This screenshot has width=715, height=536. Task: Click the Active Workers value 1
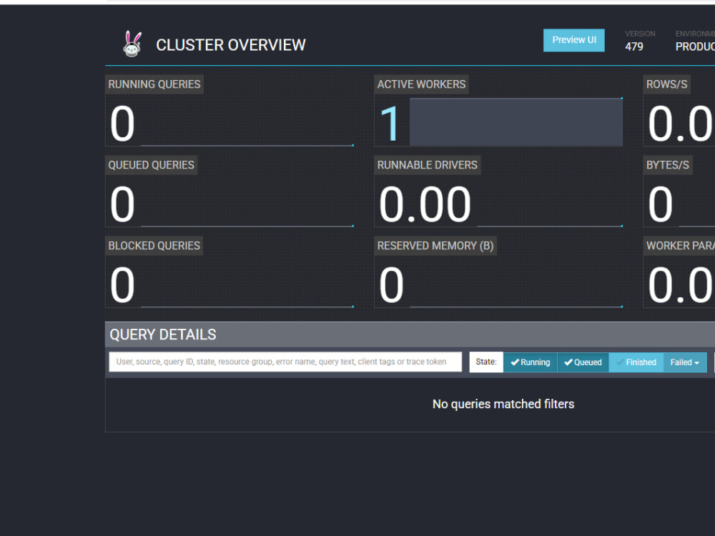(390, 124)
